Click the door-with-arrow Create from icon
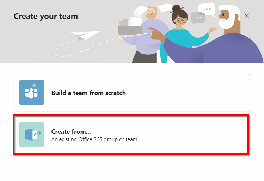 32,135
